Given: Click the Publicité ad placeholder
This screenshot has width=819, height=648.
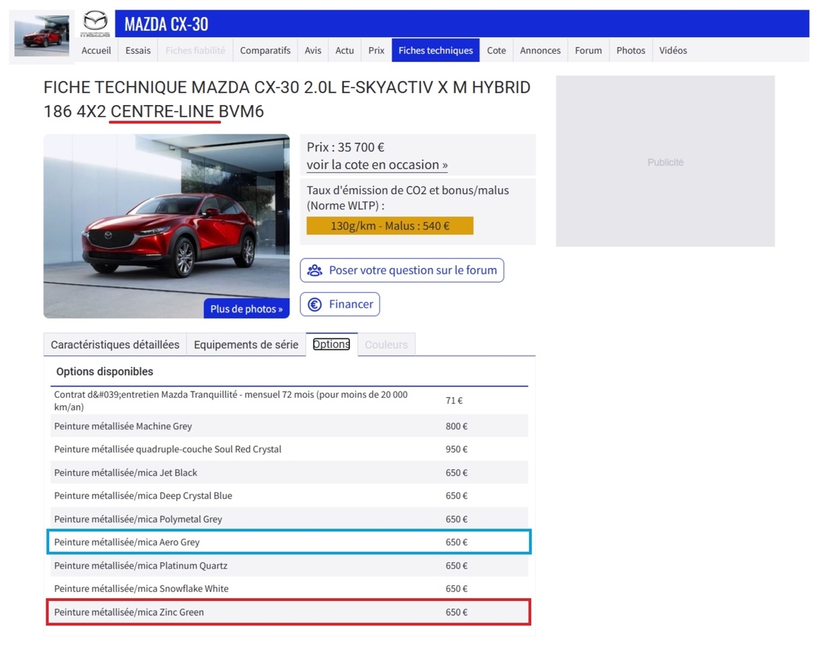Looking at the screenshot, I should (665, 162).
